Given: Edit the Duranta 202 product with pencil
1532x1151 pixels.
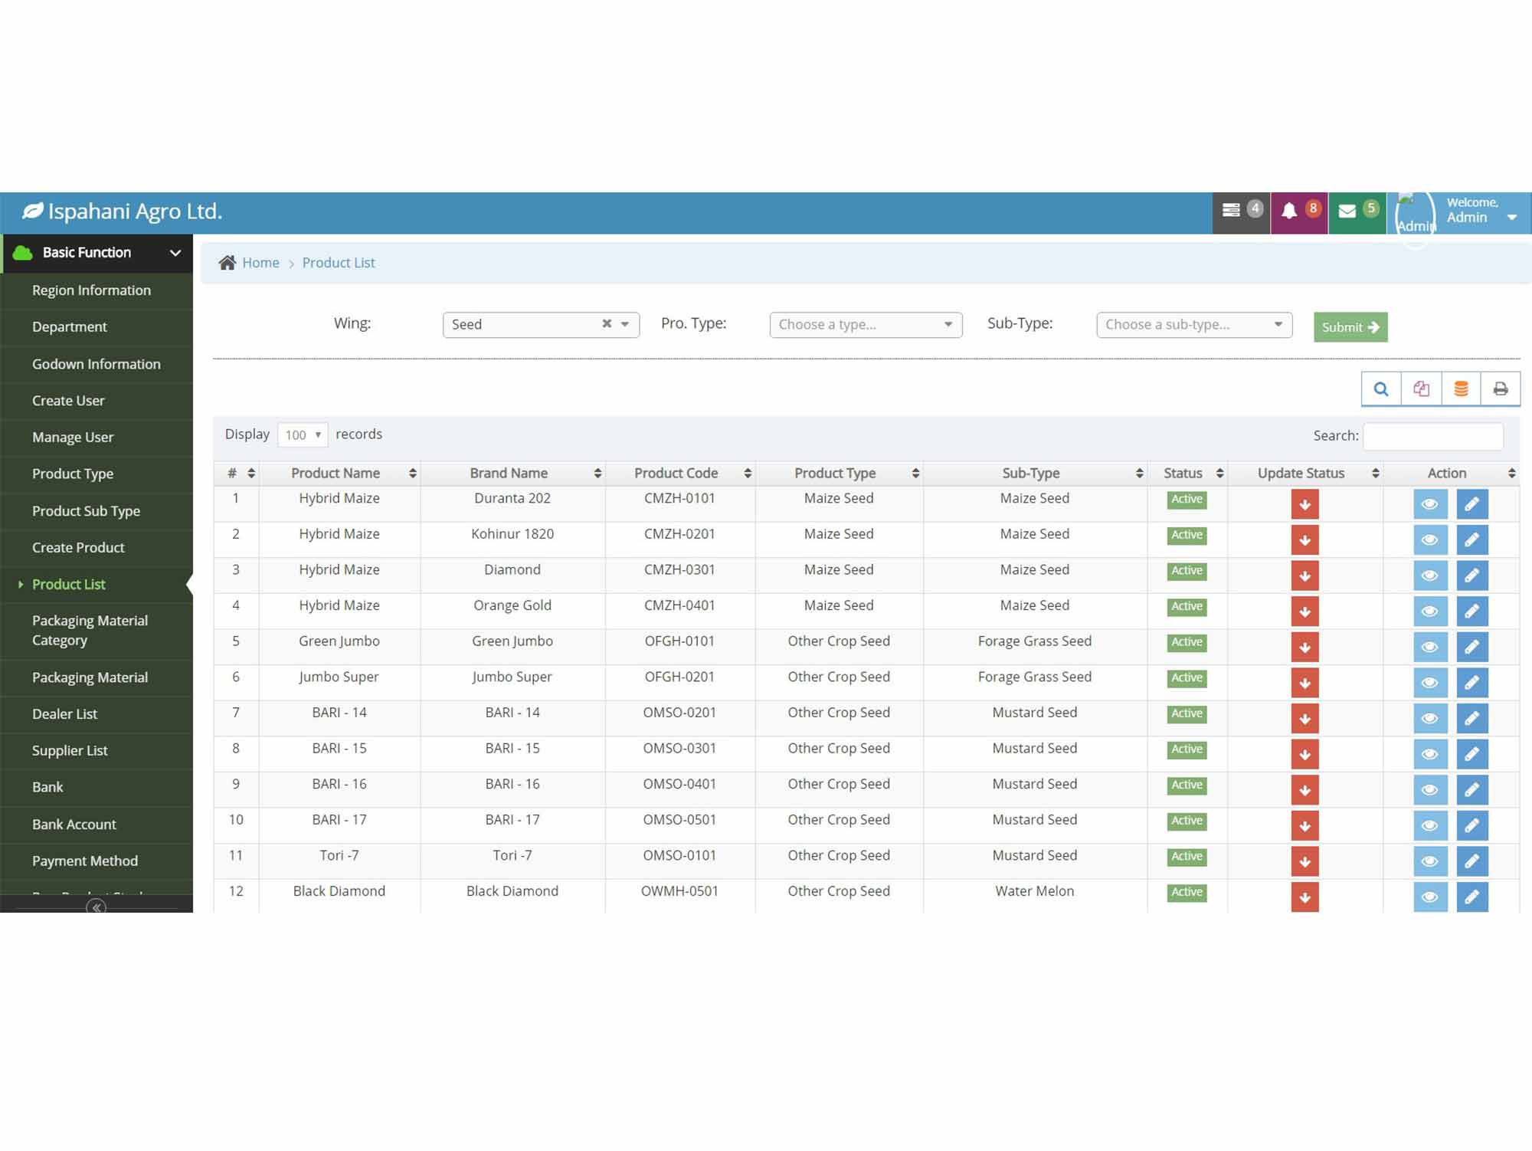Looking at the screenshot, I should coord(1471,504).
